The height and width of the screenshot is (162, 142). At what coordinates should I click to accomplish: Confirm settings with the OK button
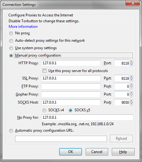(71, 152)
